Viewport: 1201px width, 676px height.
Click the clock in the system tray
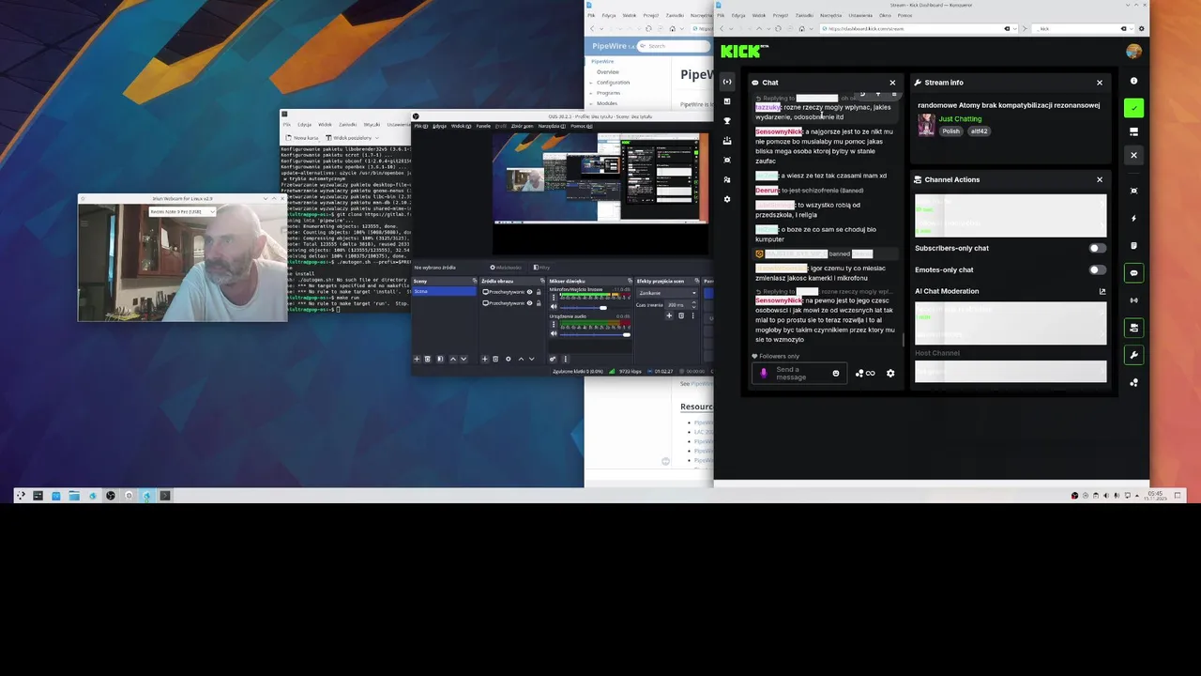point(1155,496)
